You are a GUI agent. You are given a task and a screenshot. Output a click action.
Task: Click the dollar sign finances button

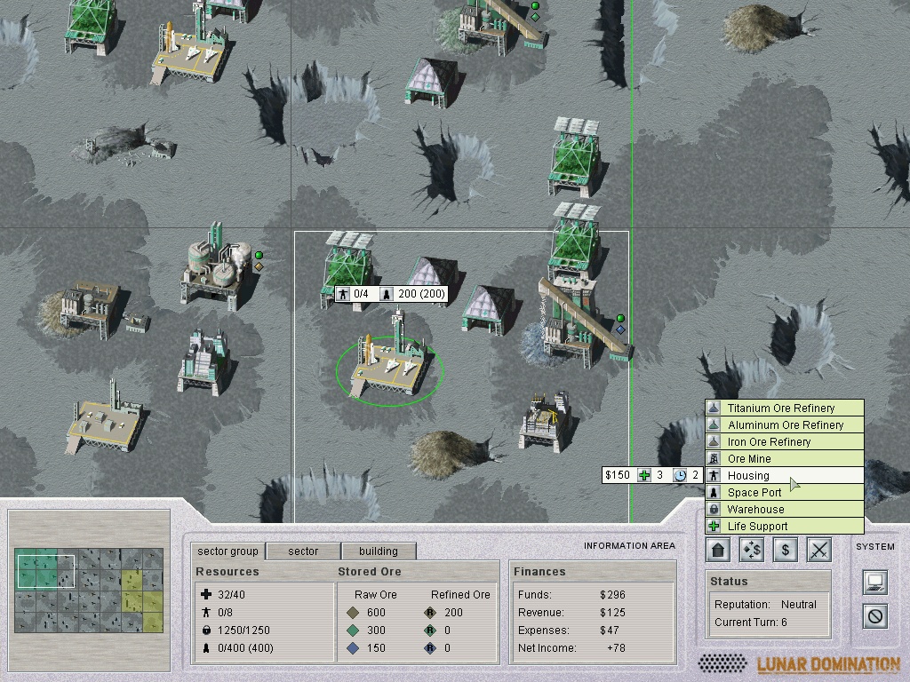[x=785, y=550]
